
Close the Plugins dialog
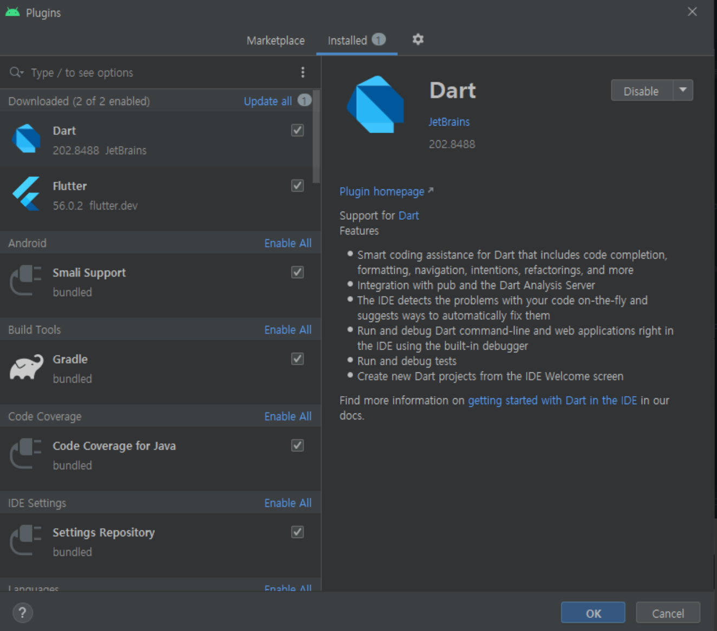coord(692,11)
